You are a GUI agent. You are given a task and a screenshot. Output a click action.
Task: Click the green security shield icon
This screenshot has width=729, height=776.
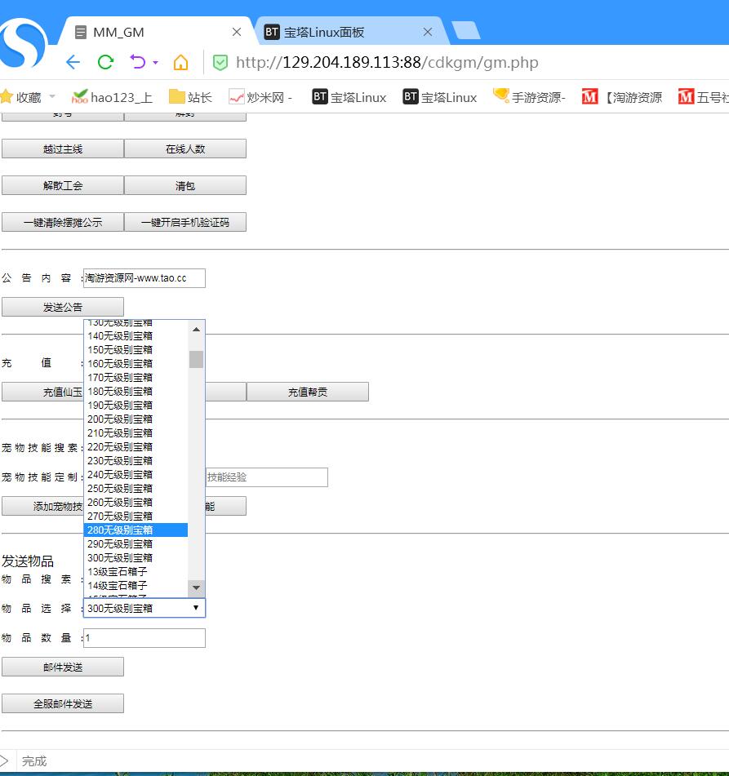[220, 63]
